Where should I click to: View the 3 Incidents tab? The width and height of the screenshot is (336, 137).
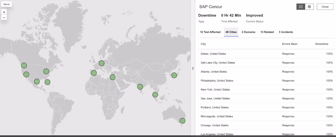286,32
